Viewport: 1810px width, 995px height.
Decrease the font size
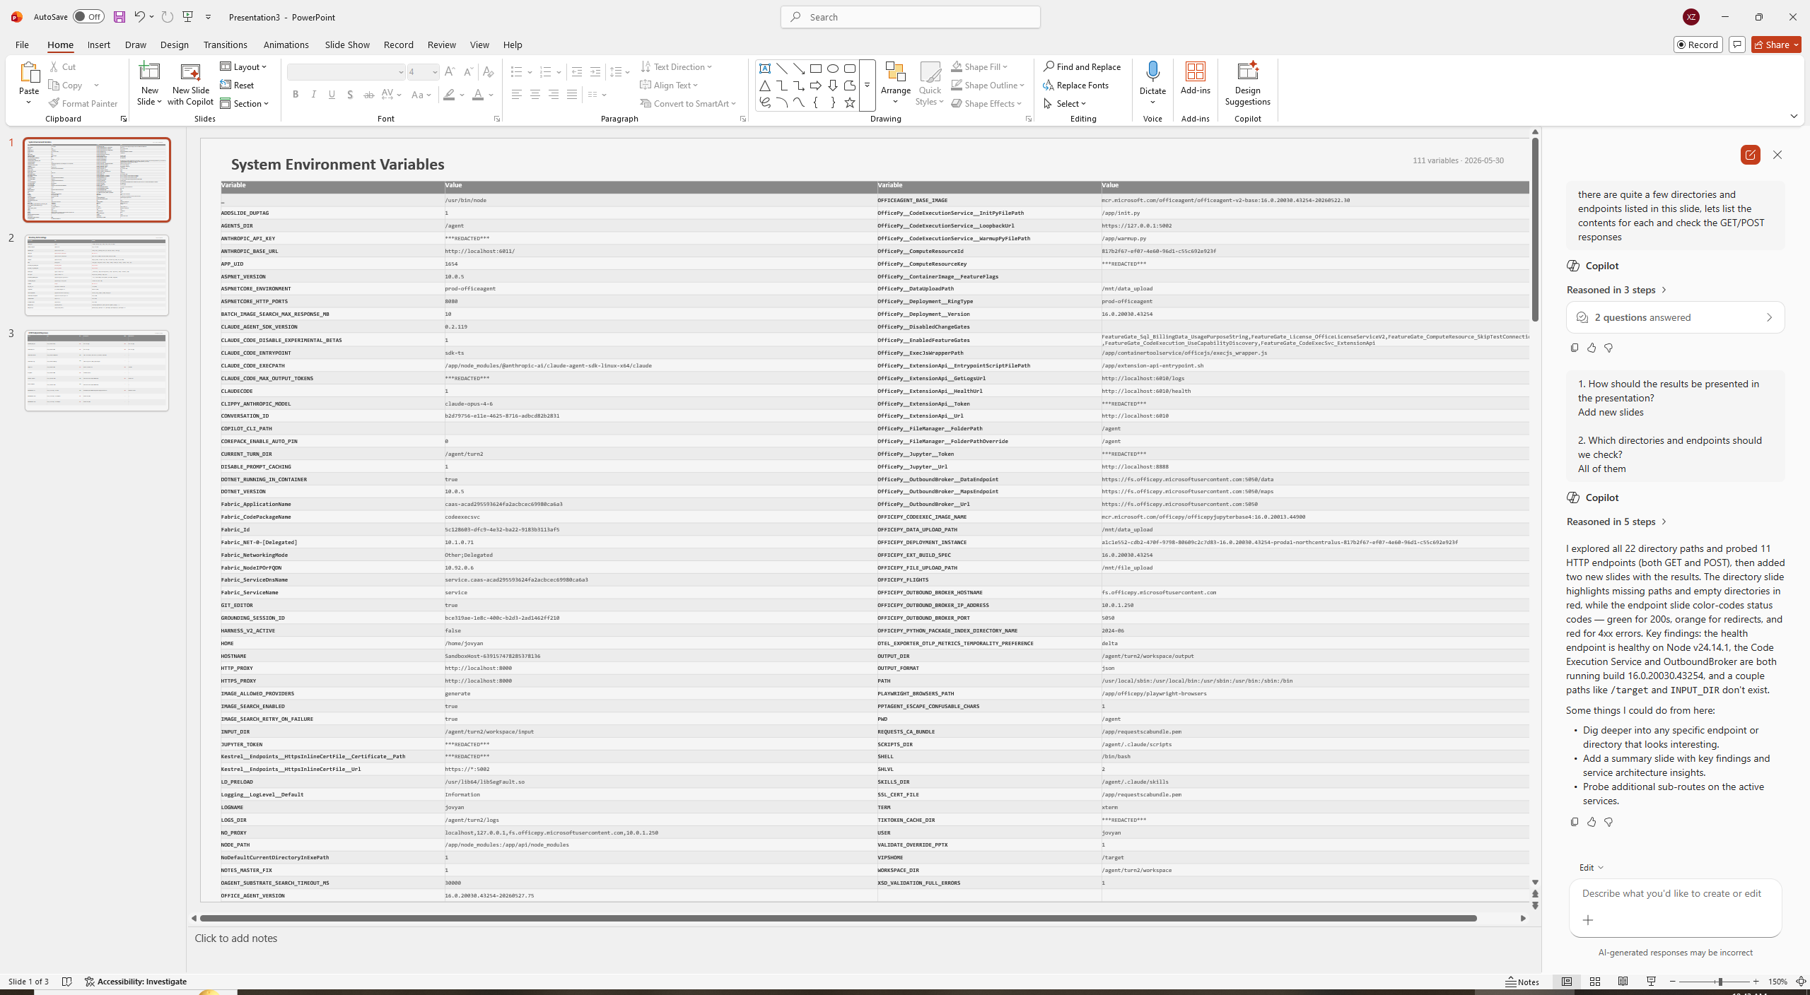(468, 72)
